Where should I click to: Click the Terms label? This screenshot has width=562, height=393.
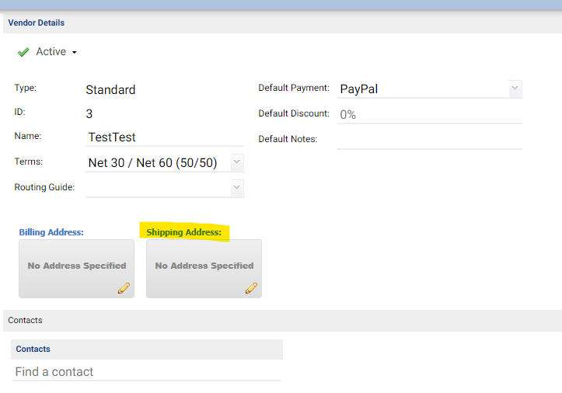tap(28, 162)
